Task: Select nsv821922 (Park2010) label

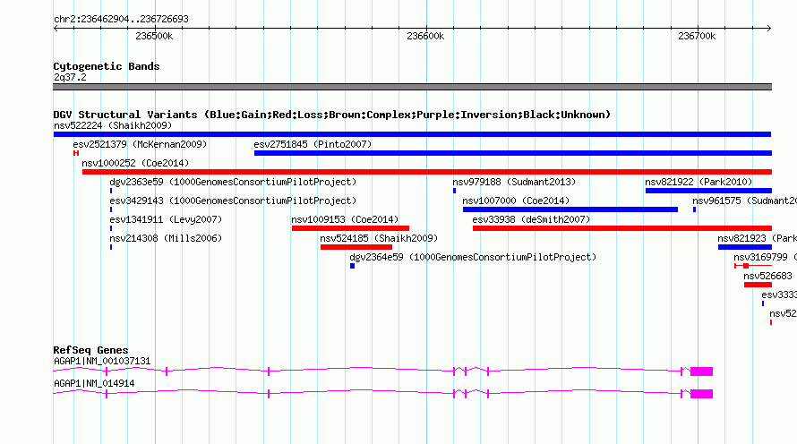Action: [x=698, y=182]
